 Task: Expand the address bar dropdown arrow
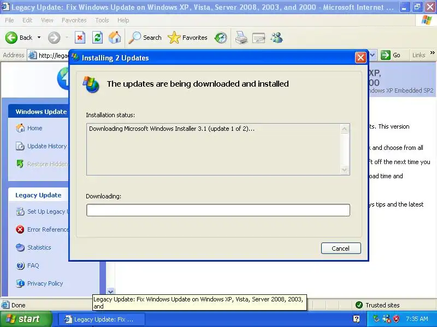point(373,55)
